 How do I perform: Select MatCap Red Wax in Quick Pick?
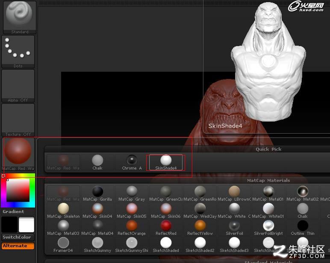click(63, 162)
